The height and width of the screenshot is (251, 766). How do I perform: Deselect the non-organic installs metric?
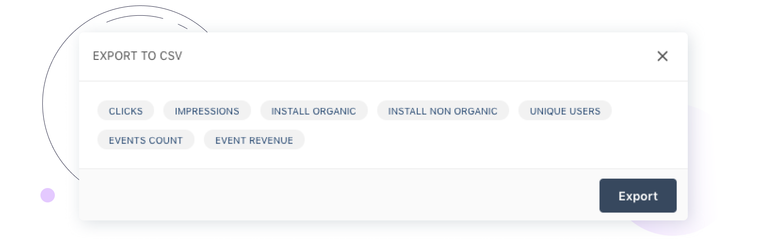pos(442,111)
